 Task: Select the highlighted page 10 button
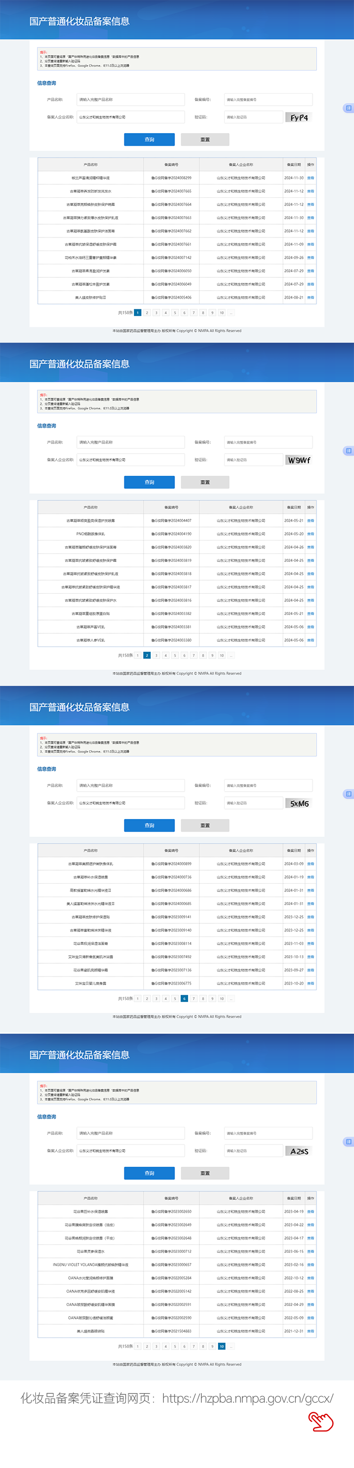pos(222,1346)
